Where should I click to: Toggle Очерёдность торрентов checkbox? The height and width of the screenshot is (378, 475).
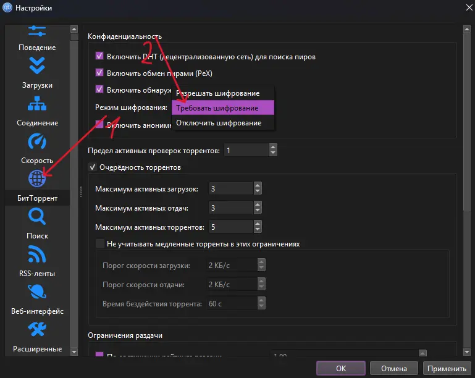pos(93,167)
